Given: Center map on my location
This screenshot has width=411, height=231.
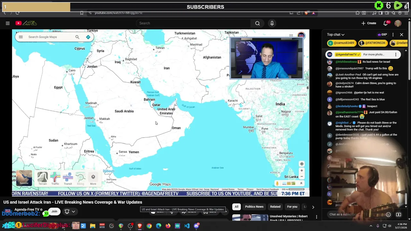Looking at the screenshot, I should click(x=302, y=164).
